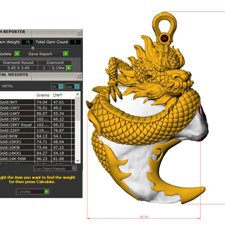This screenshot has height=225, width=225.
Task: Click the Grams column header
Action: tap(43, 95)
